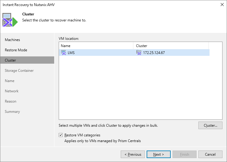Toggle the Restore VM categories checkbox

[61, 135]
